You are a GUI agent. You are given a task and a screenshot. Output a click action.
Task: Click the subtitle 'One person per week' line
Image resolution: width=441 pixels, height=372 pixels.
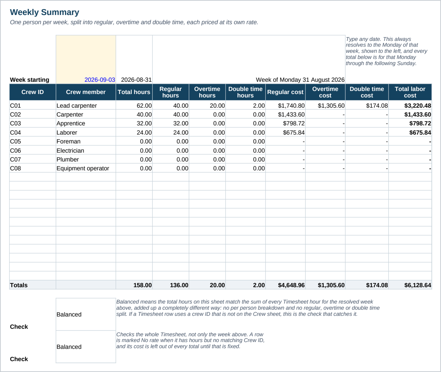(134, 22)
